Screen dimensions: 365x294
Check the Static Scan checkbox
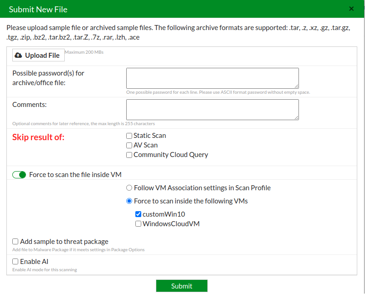[129, 136]
